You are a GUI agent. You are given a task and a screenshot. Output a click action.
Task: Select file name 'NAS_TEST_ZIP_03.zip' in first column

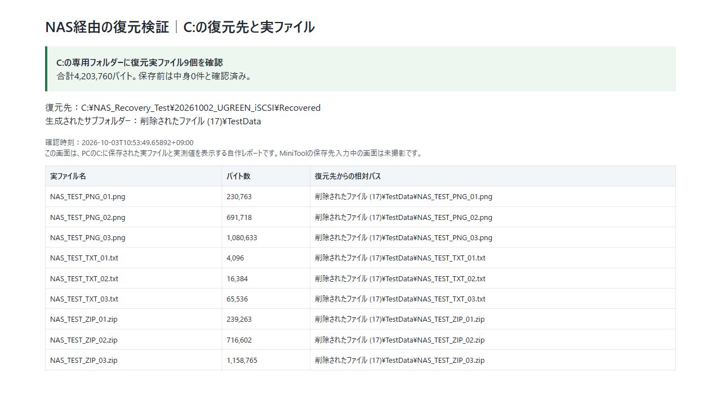point(83,361)
